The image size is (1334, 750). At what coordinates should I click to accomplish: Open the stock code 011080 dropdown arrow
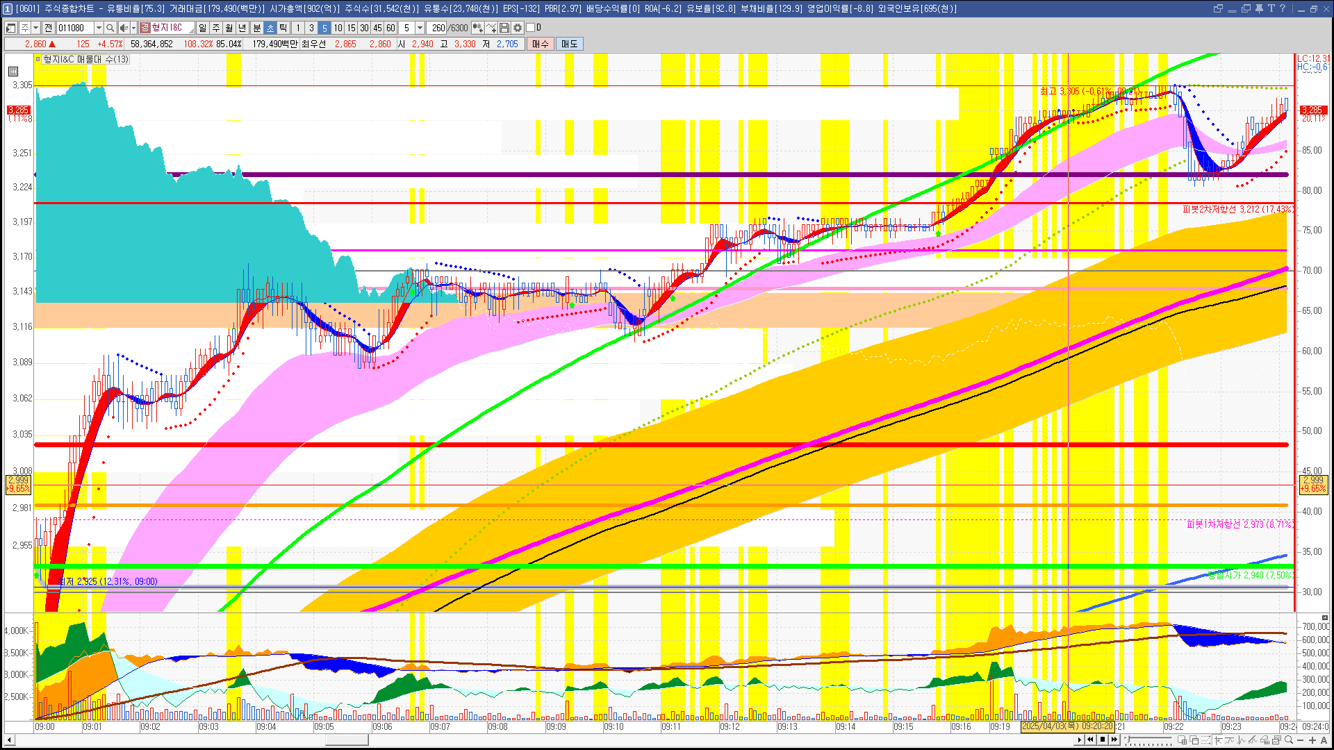[x=99, y=28]
